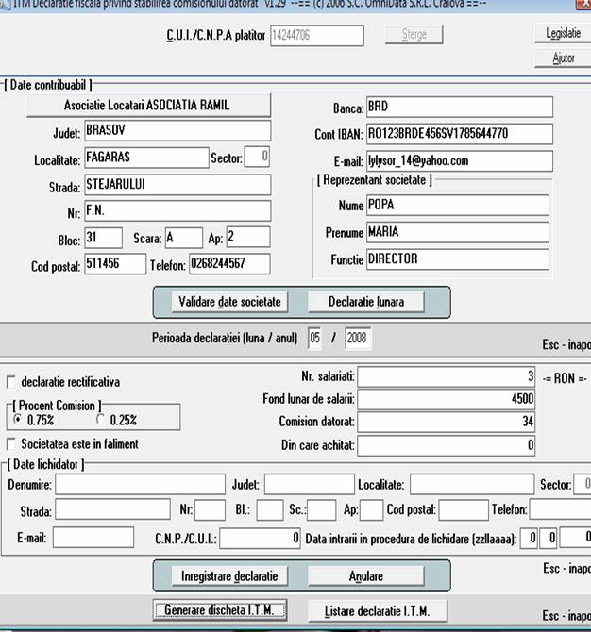
Task: Click the application icon in title bar
Action: click(7, 5)
